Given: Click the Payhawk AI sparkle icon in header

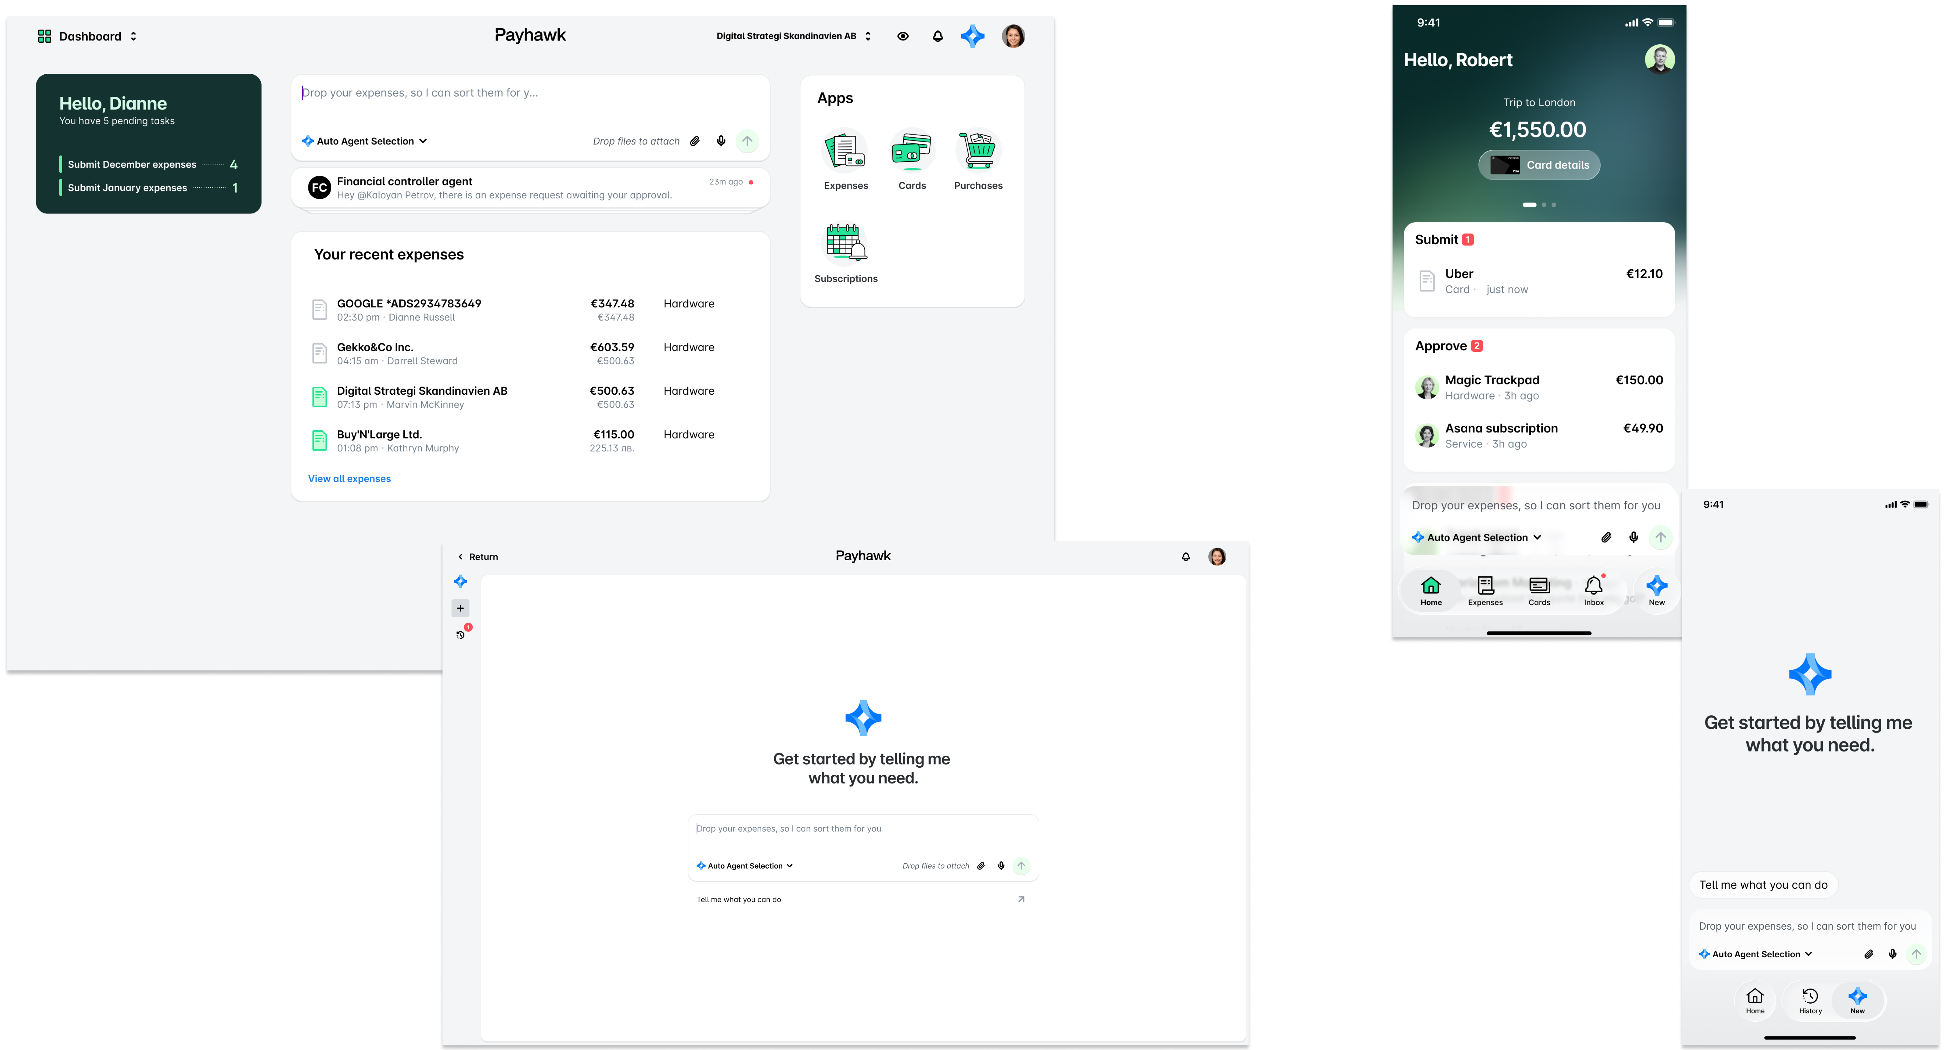Looking at the screenshot, I should click(x=973, y=35).
